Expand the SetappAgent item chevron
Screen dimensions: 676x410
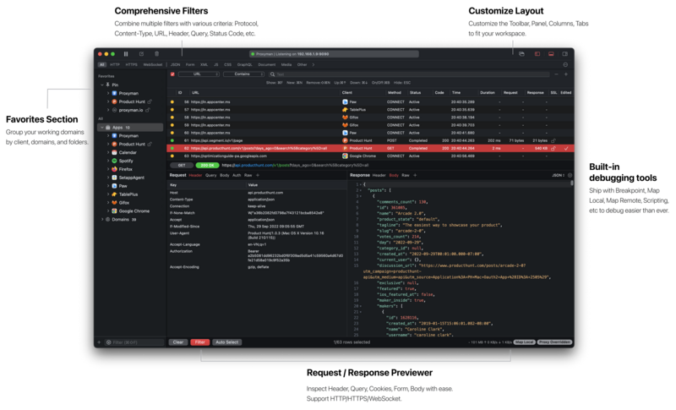click(x=108, y=178)
